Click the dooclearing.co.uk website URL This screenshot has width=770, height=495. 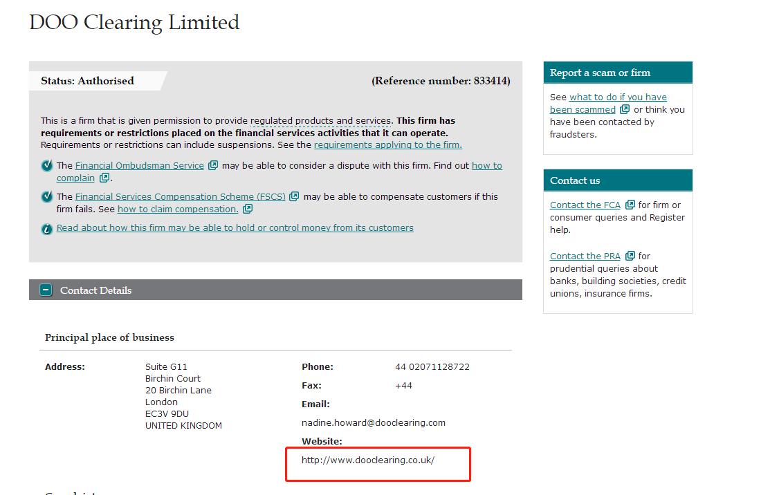pyautogui.click(x=367, y=460)
